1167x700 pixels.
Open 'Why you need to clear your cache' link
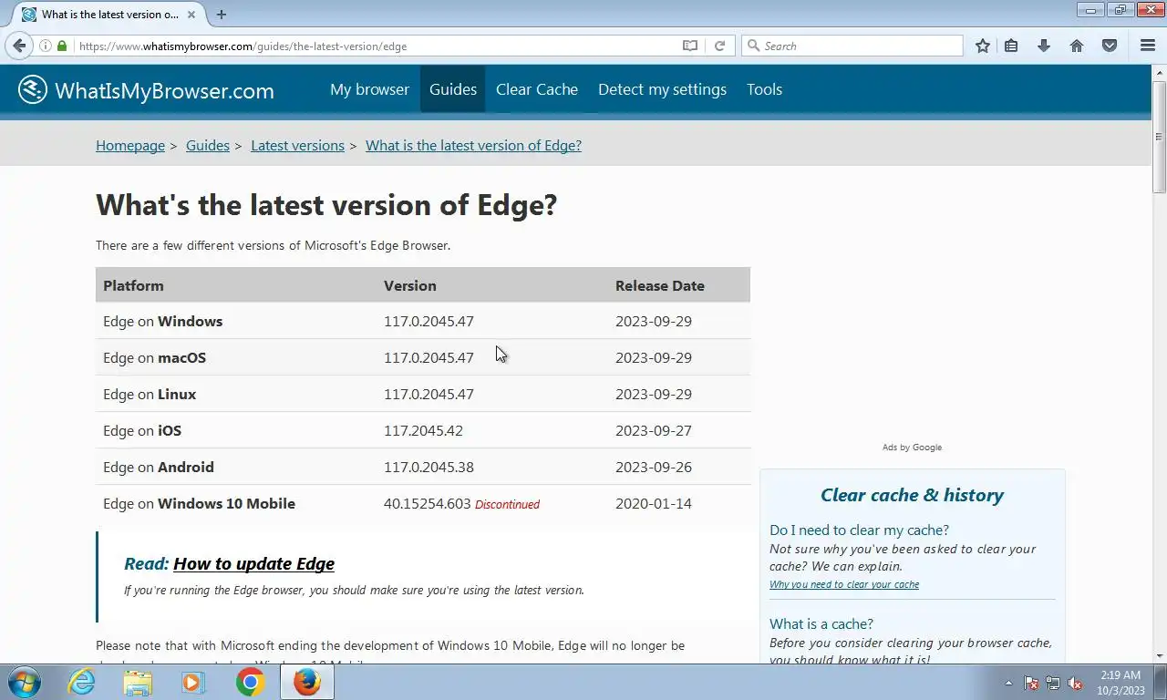(x=844, y=584)
